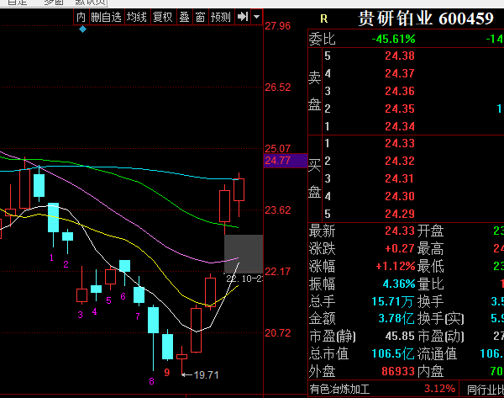504x398 pixels.
Task: Click the 换手(实) label
Action: 441,319
